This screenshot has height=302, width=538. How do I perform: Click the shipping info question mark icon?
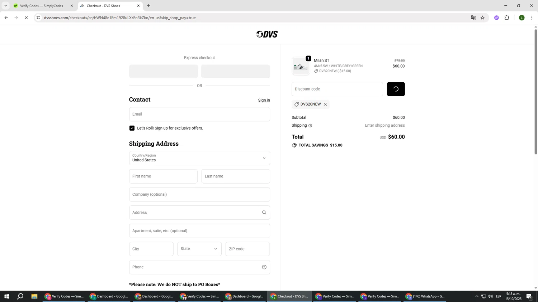point(310,126)
